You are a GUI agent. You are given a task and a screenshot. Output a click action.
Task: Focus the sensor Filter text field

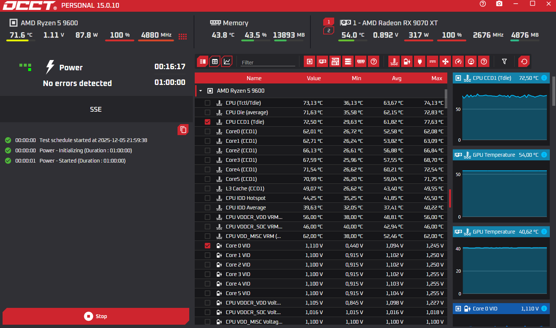[268, 63]
